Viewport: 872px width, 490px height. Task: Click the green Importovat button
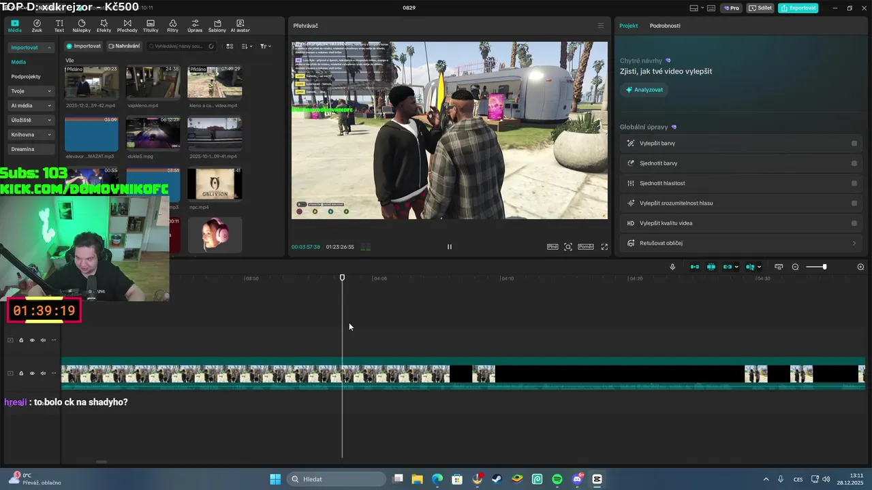[x=83, y=46]
